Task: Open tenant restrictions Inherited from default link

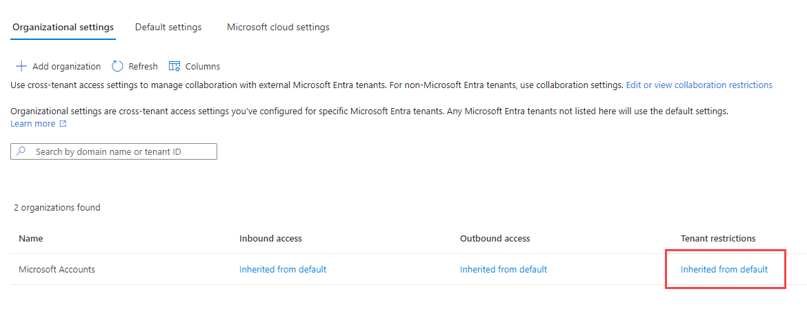Action: [724, 269]
